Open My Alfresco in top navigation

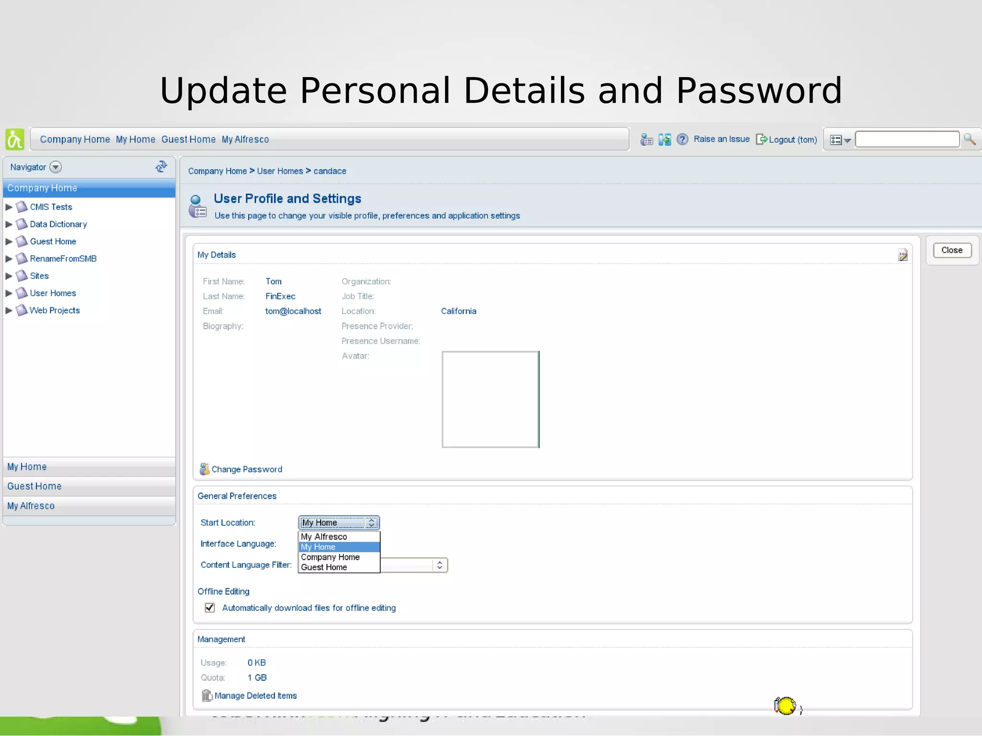pos(245,139)
